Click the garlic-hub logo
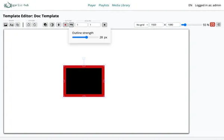This screenshot has width=224, height=140. click(16, 5)
